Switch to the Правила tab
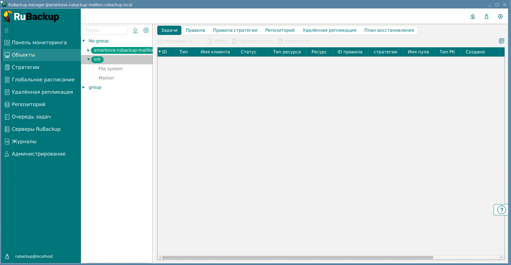Viewport: 511px width, 265px height. (195, 30)
